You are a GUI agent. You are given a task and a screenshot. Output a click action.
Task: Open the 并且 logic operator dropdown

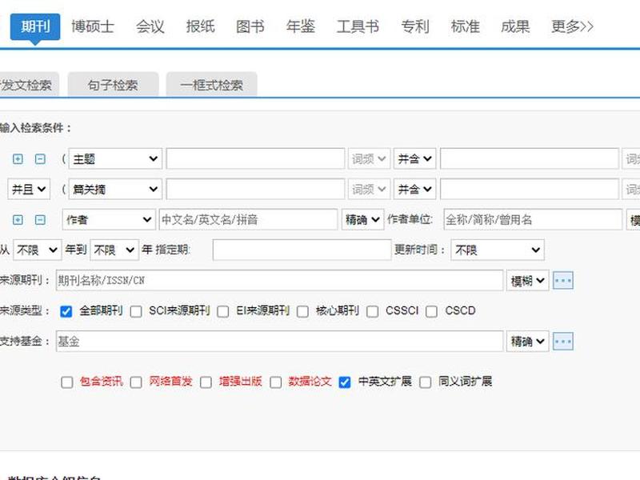[29, 189]
